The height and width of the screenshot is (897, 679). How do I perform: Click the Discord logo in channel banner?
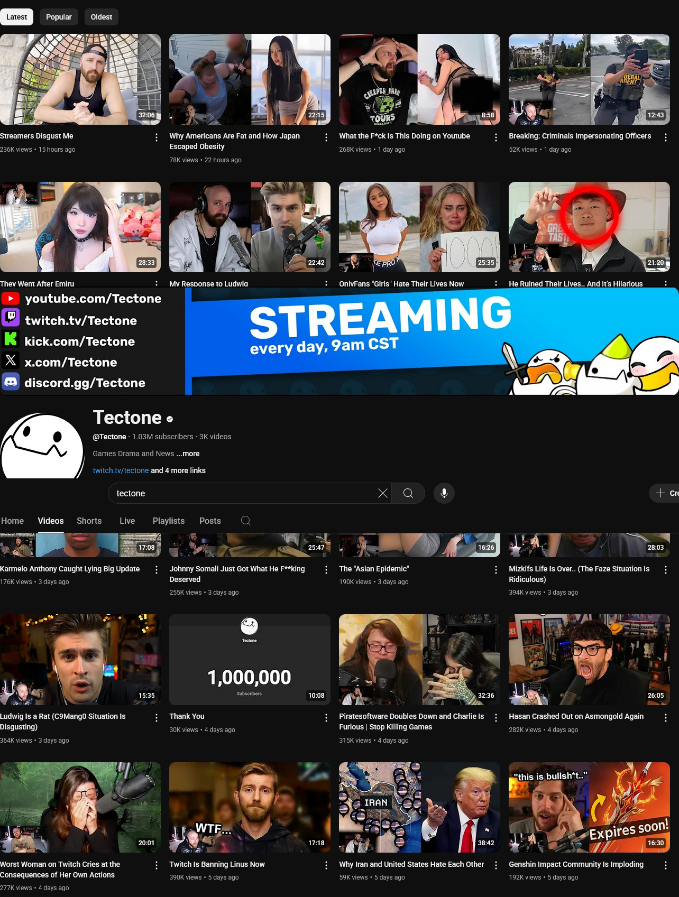click(x=11, y=381)
